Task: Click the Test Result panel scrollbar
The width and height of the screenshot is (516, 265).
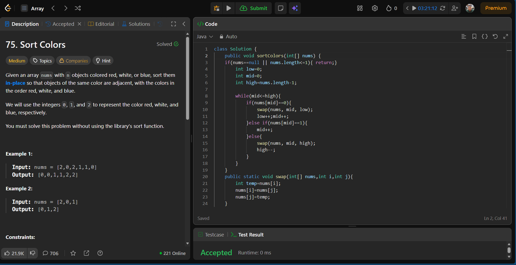Action: point(509,250)
